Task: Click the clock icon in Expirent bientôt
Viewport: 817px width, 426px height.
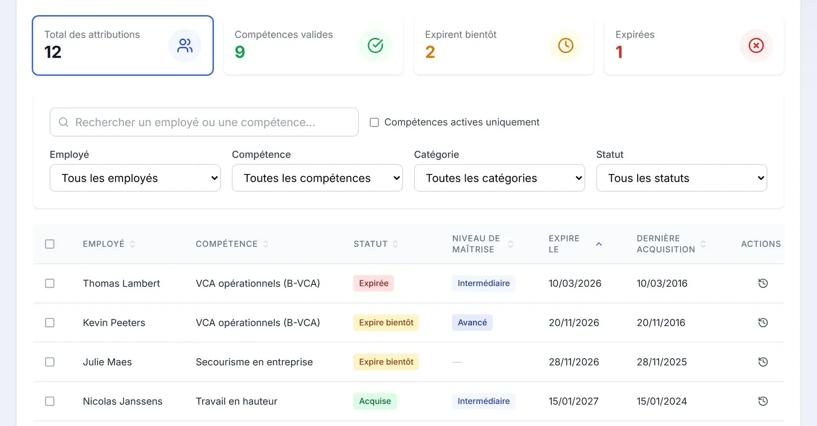Action: coord(566,45)
